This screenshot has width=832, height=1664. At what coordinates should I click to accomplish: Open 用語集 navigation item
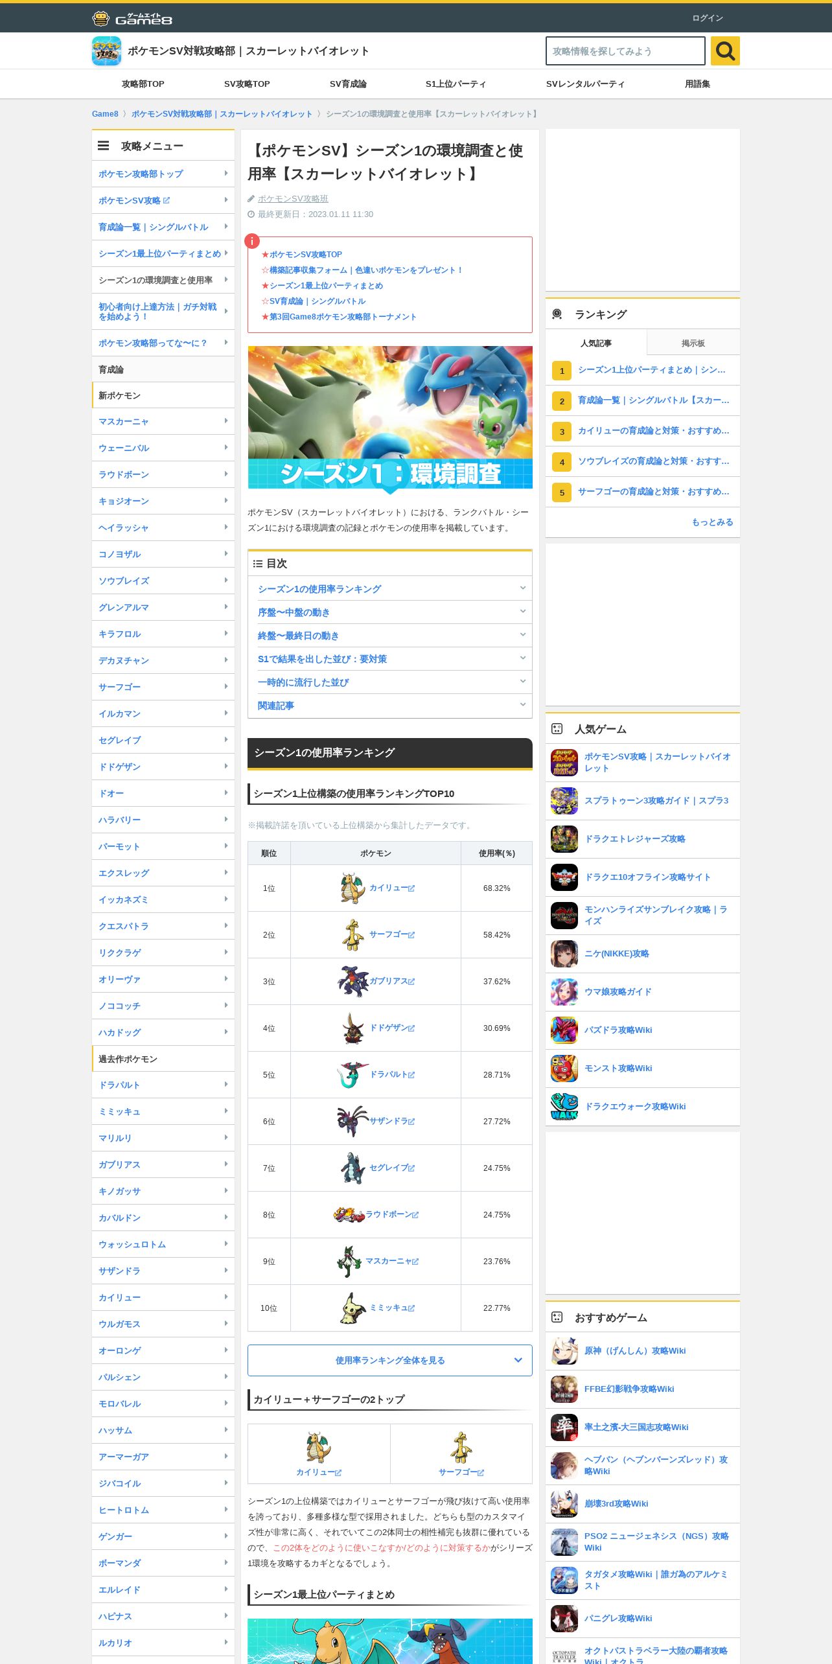pos(697,84)
